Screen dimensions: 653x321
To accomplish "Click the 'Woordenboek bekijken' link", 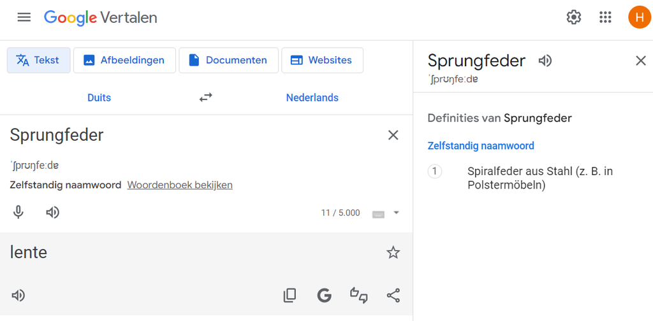I will 180,185.
